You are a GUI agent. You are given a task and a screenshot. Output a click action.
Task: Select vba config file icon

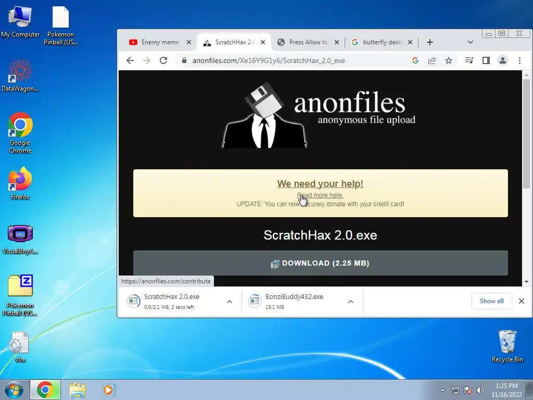20,347
